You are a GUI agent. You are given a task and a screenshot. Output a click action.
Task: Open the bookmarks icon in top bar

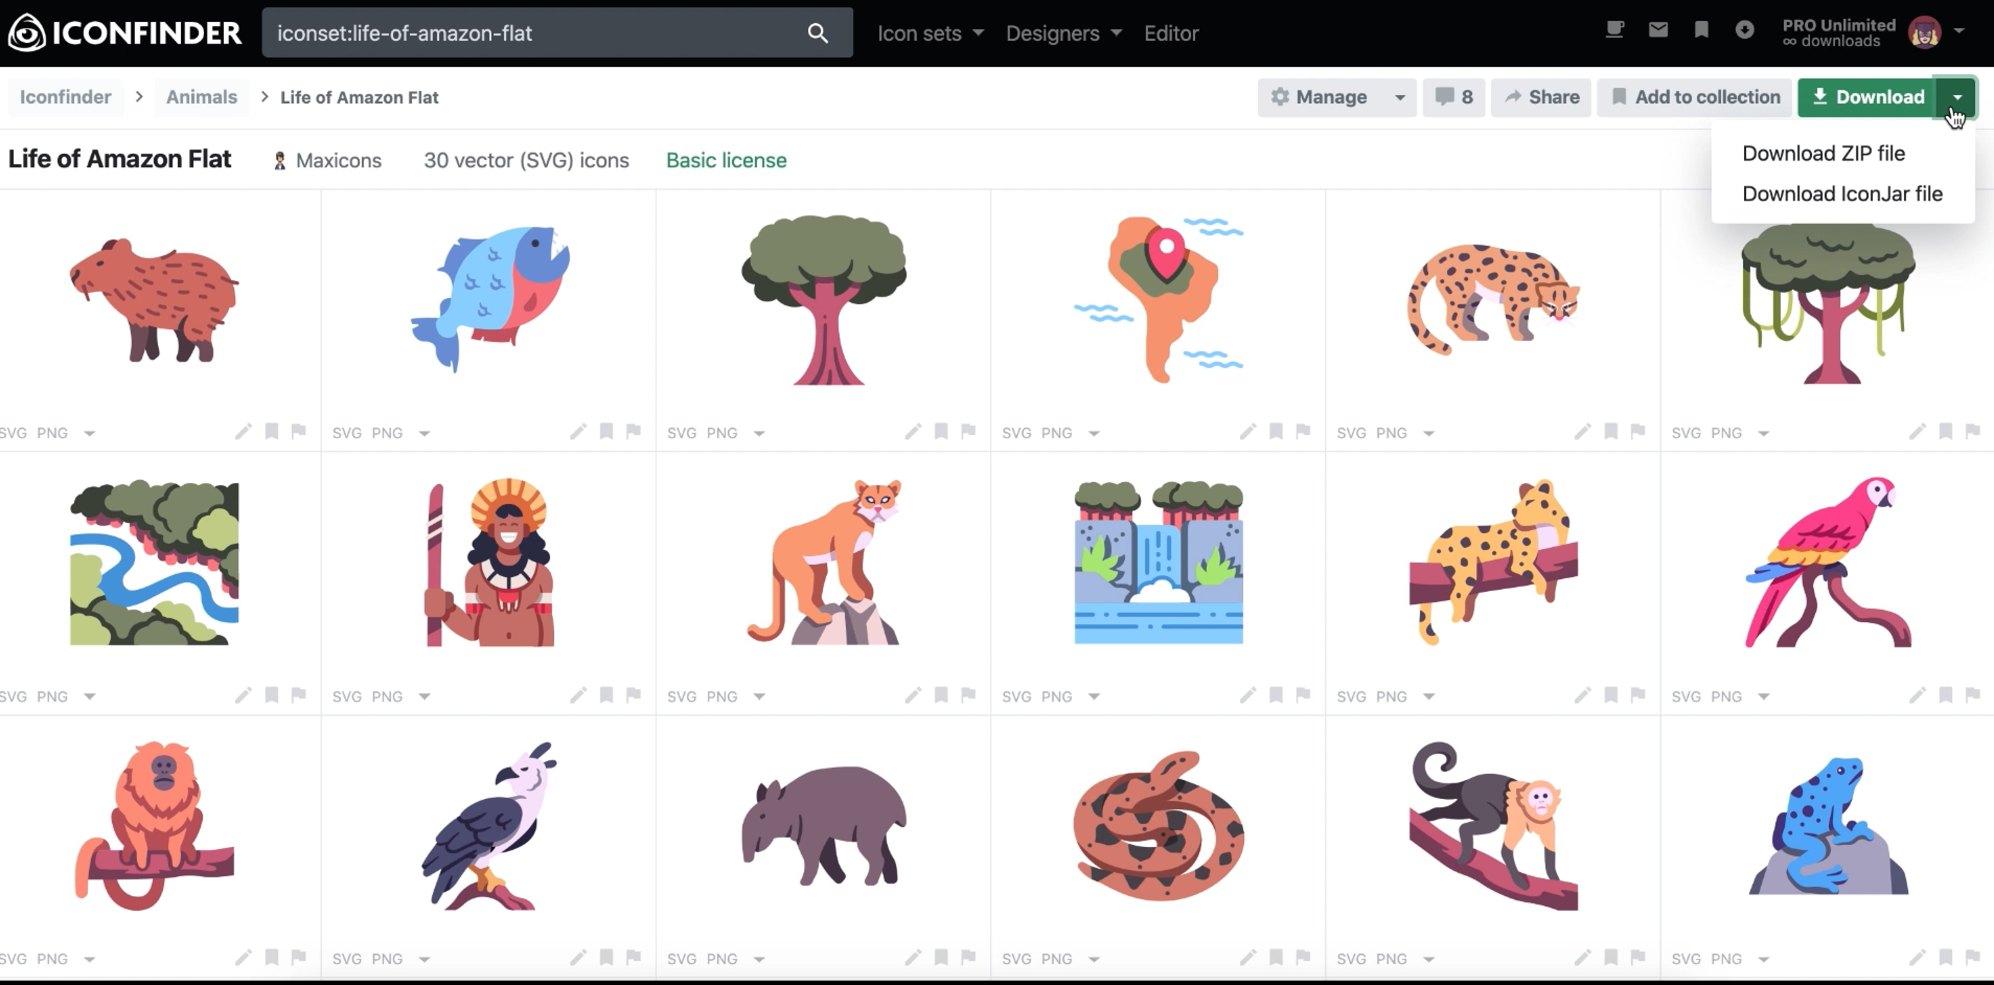tap(1701, 30)
